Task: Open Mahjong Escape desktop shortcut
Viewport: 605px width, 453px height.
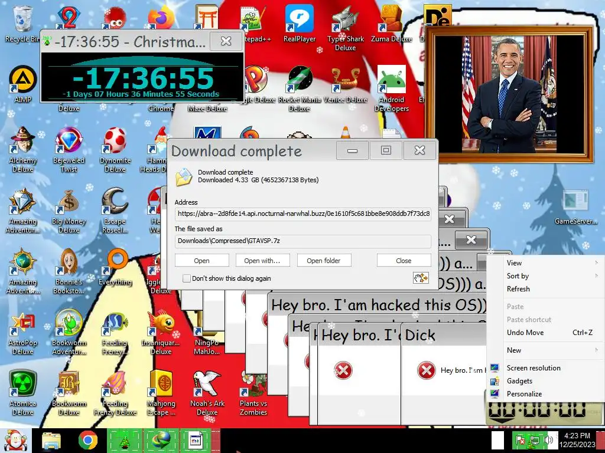Action: 161,393
